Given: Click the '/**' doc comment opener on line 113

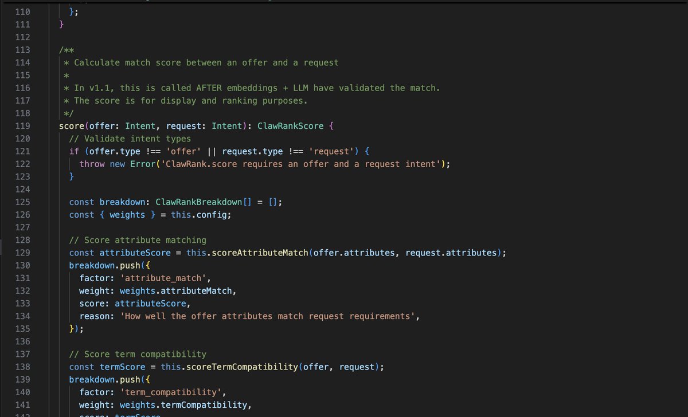Looking at the screenshot, I should pos(67,50).
